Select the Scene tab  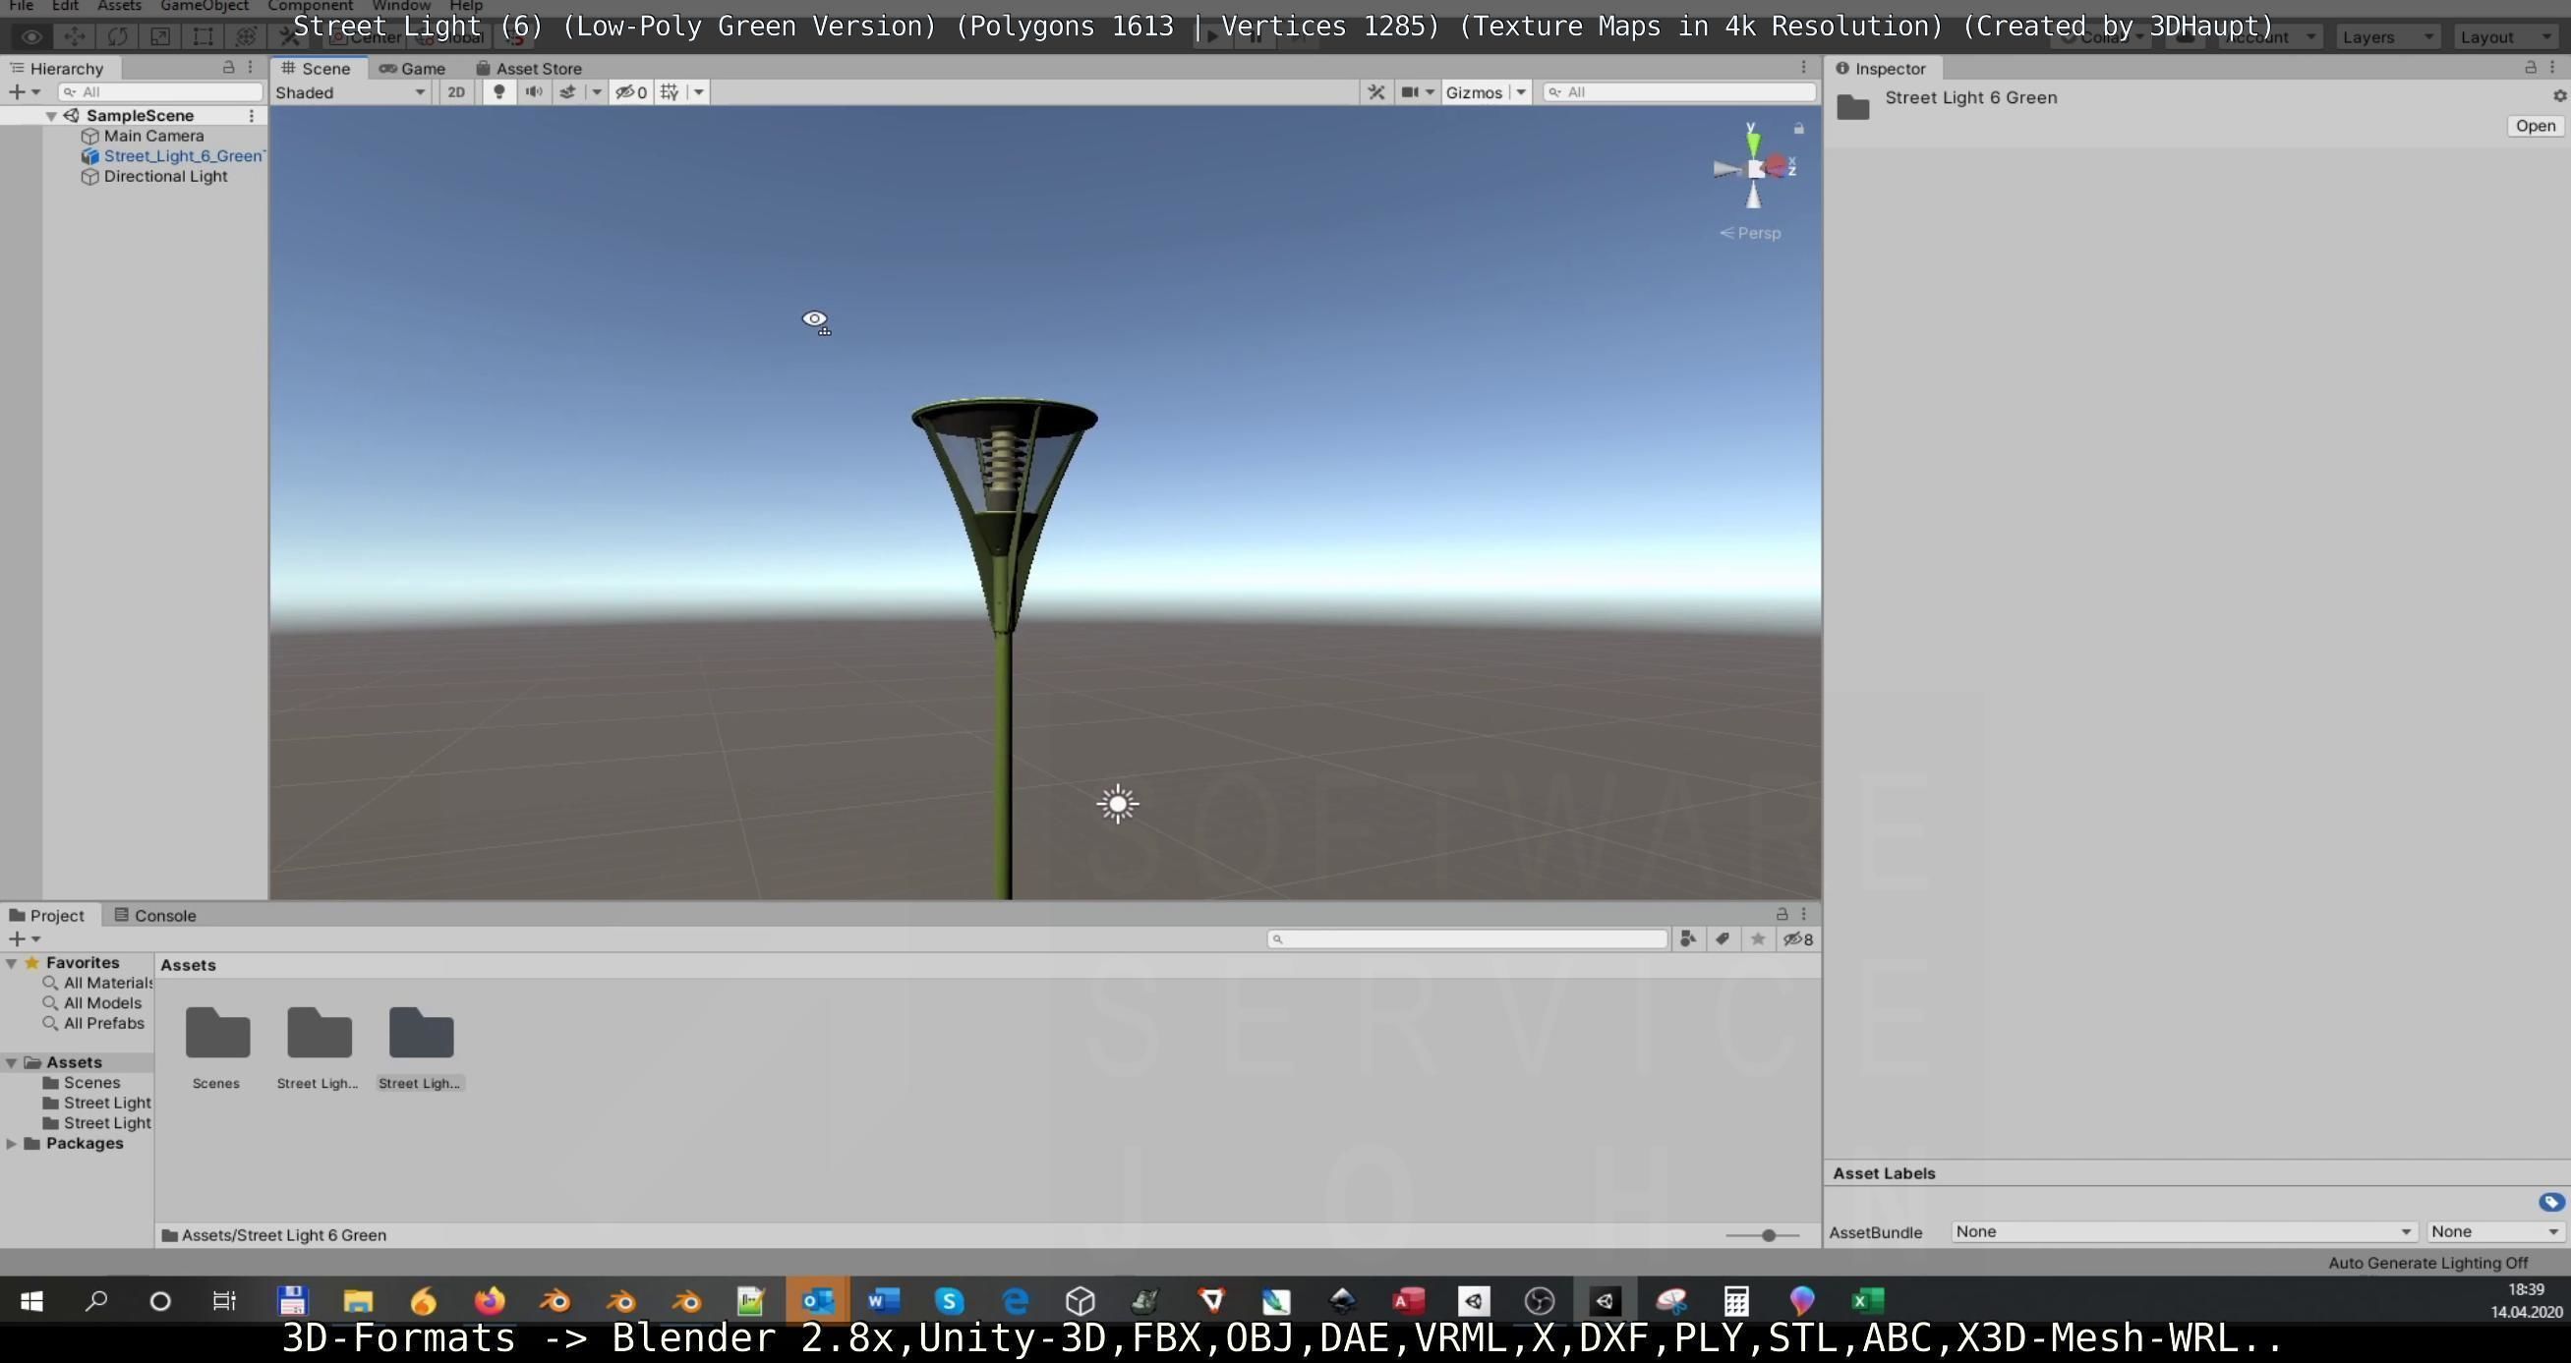(318, 68)
